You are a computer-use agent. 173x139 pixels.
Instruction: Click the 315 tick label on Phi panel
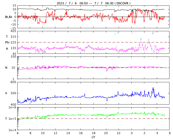click(13, 37)
